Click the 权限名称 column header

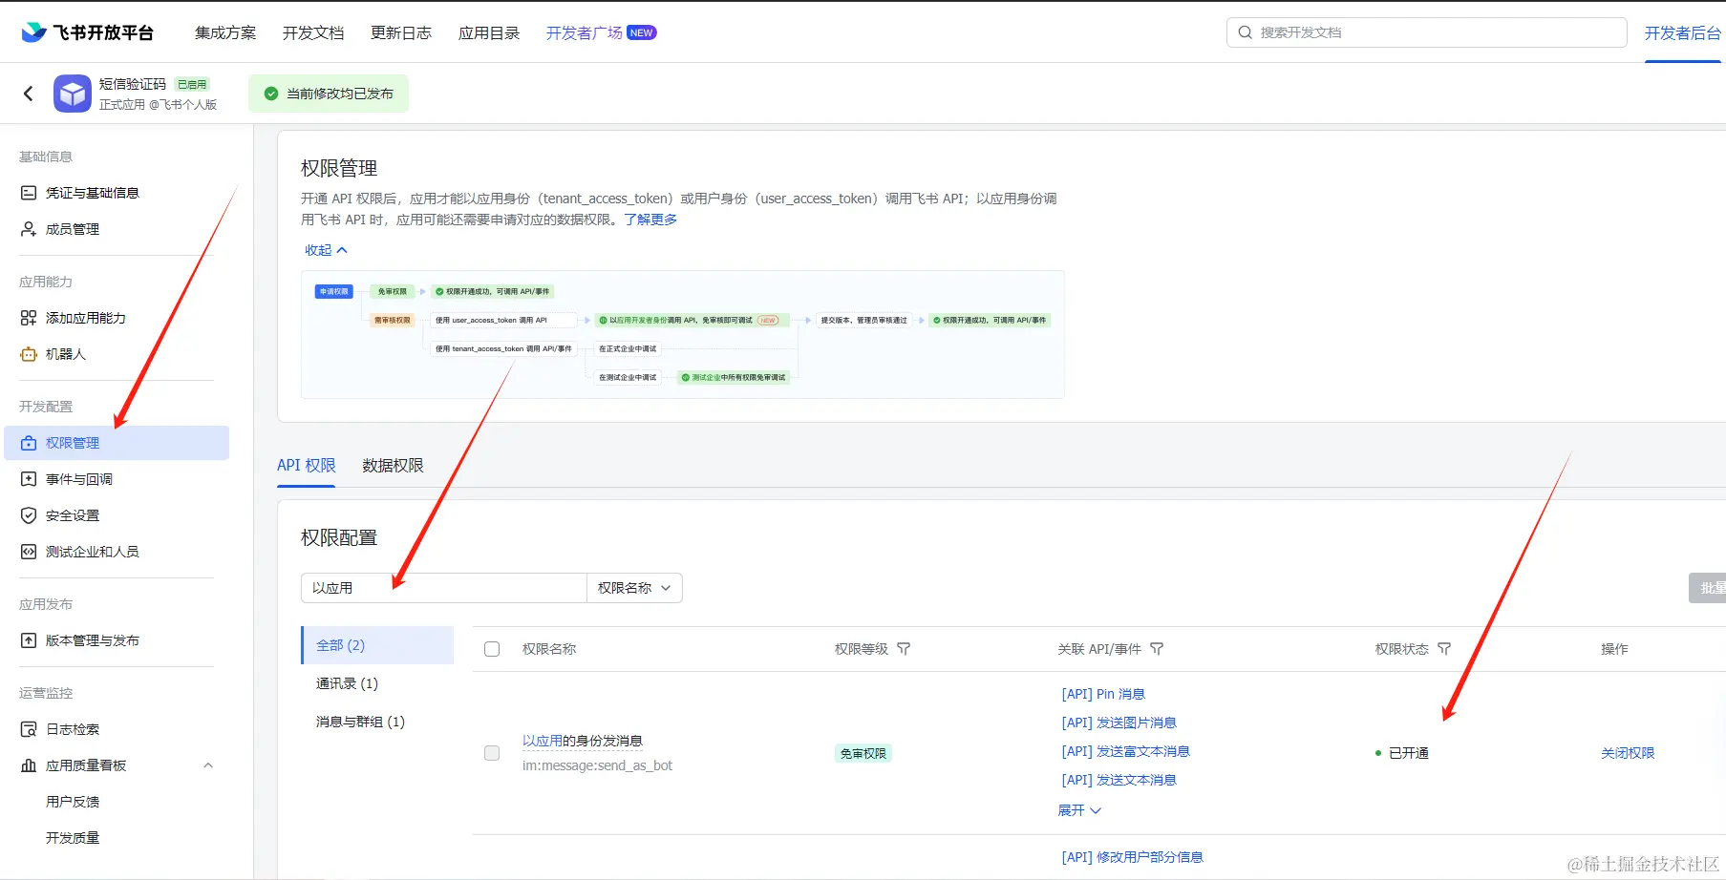click(549, 649)
